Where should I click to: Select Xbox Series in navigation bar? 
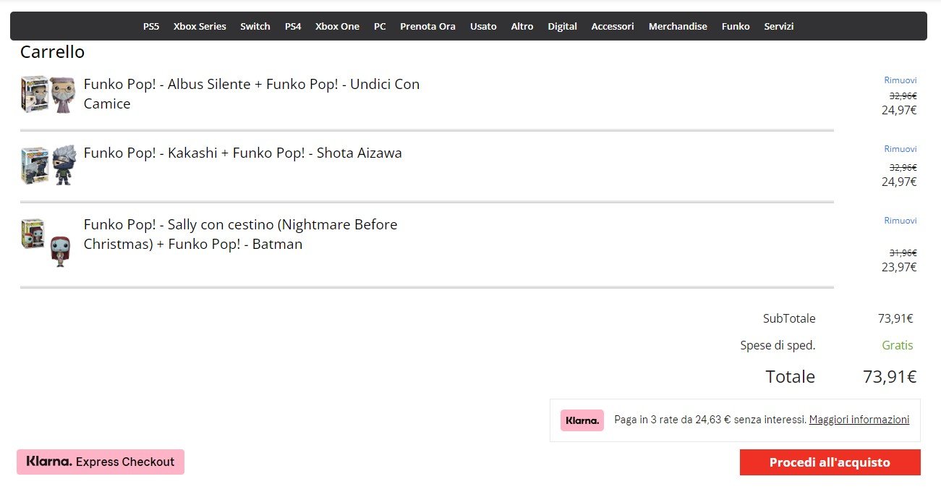(x=200, y=26)
